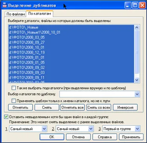147x143 pixels.
Task: Select the d:\ФОТО\2009_09_02 row
Action: (72, 68)
